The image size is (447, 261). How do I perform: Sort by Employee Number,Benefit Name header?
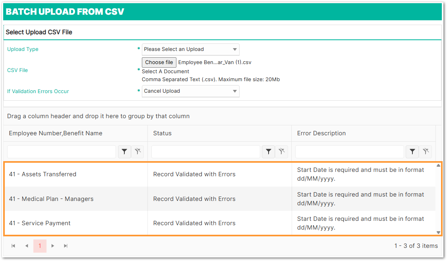click(x=56, y=133)
